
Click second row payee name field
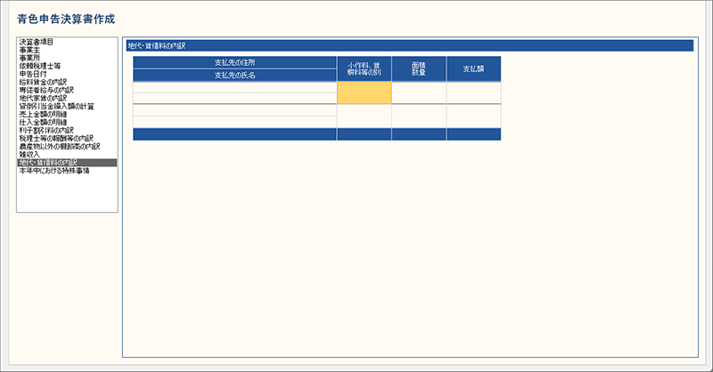pos(234,122)
